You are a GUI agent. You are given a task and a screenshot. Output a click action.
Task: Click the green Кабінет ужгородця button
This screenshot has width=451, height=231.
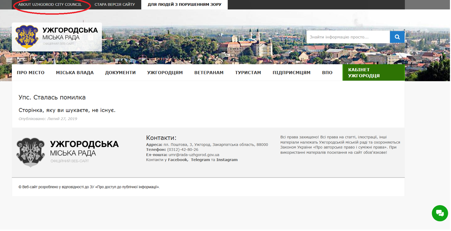373,73
